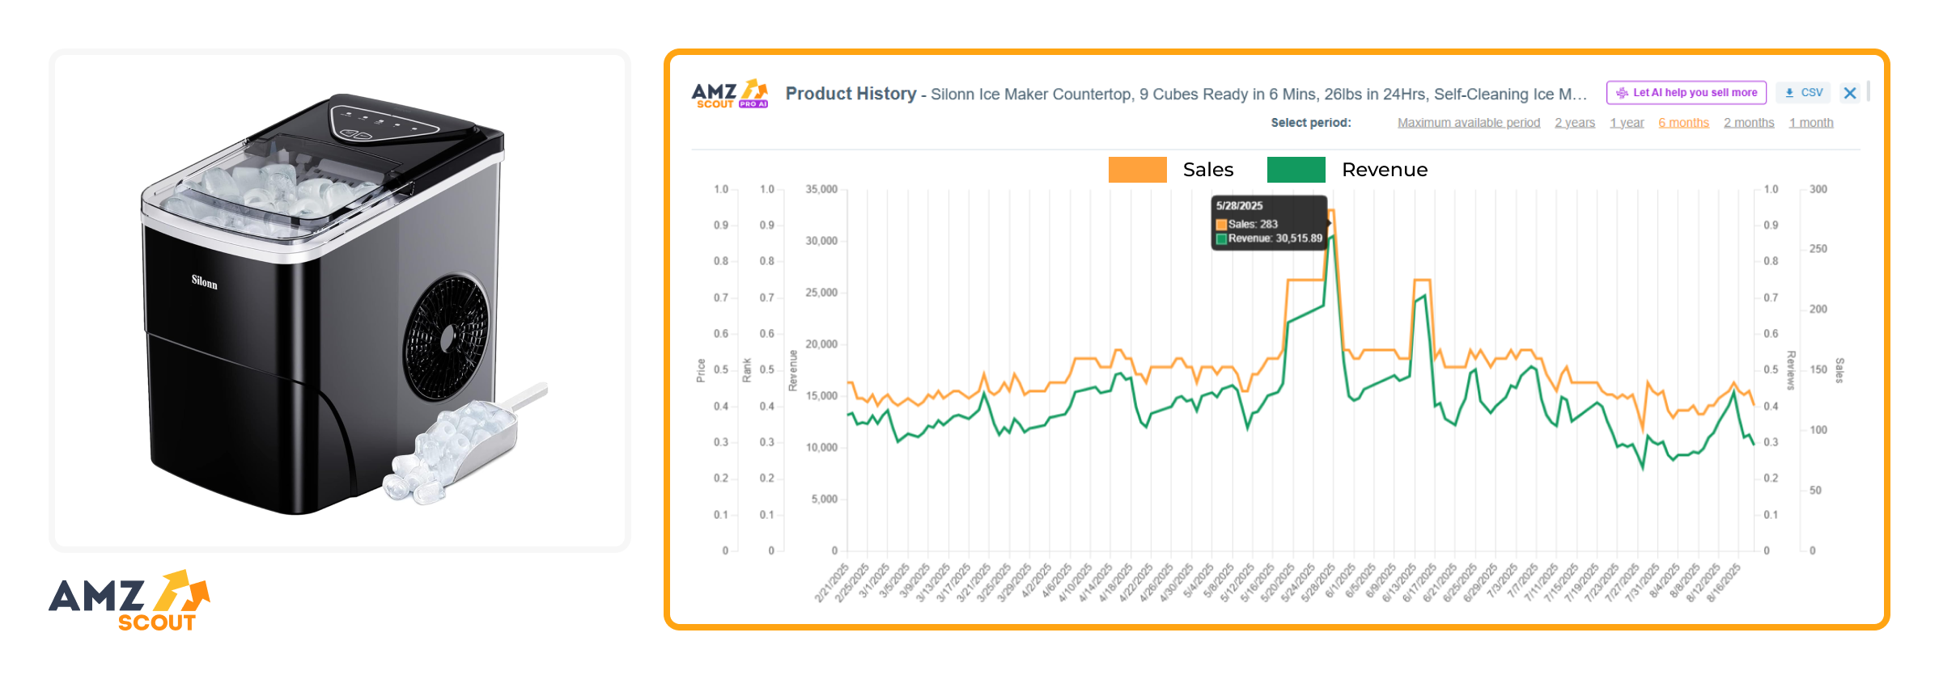Click the AMZ Scout logo below product image
This screenshot has height=679, width=1939.
point(129,601)
